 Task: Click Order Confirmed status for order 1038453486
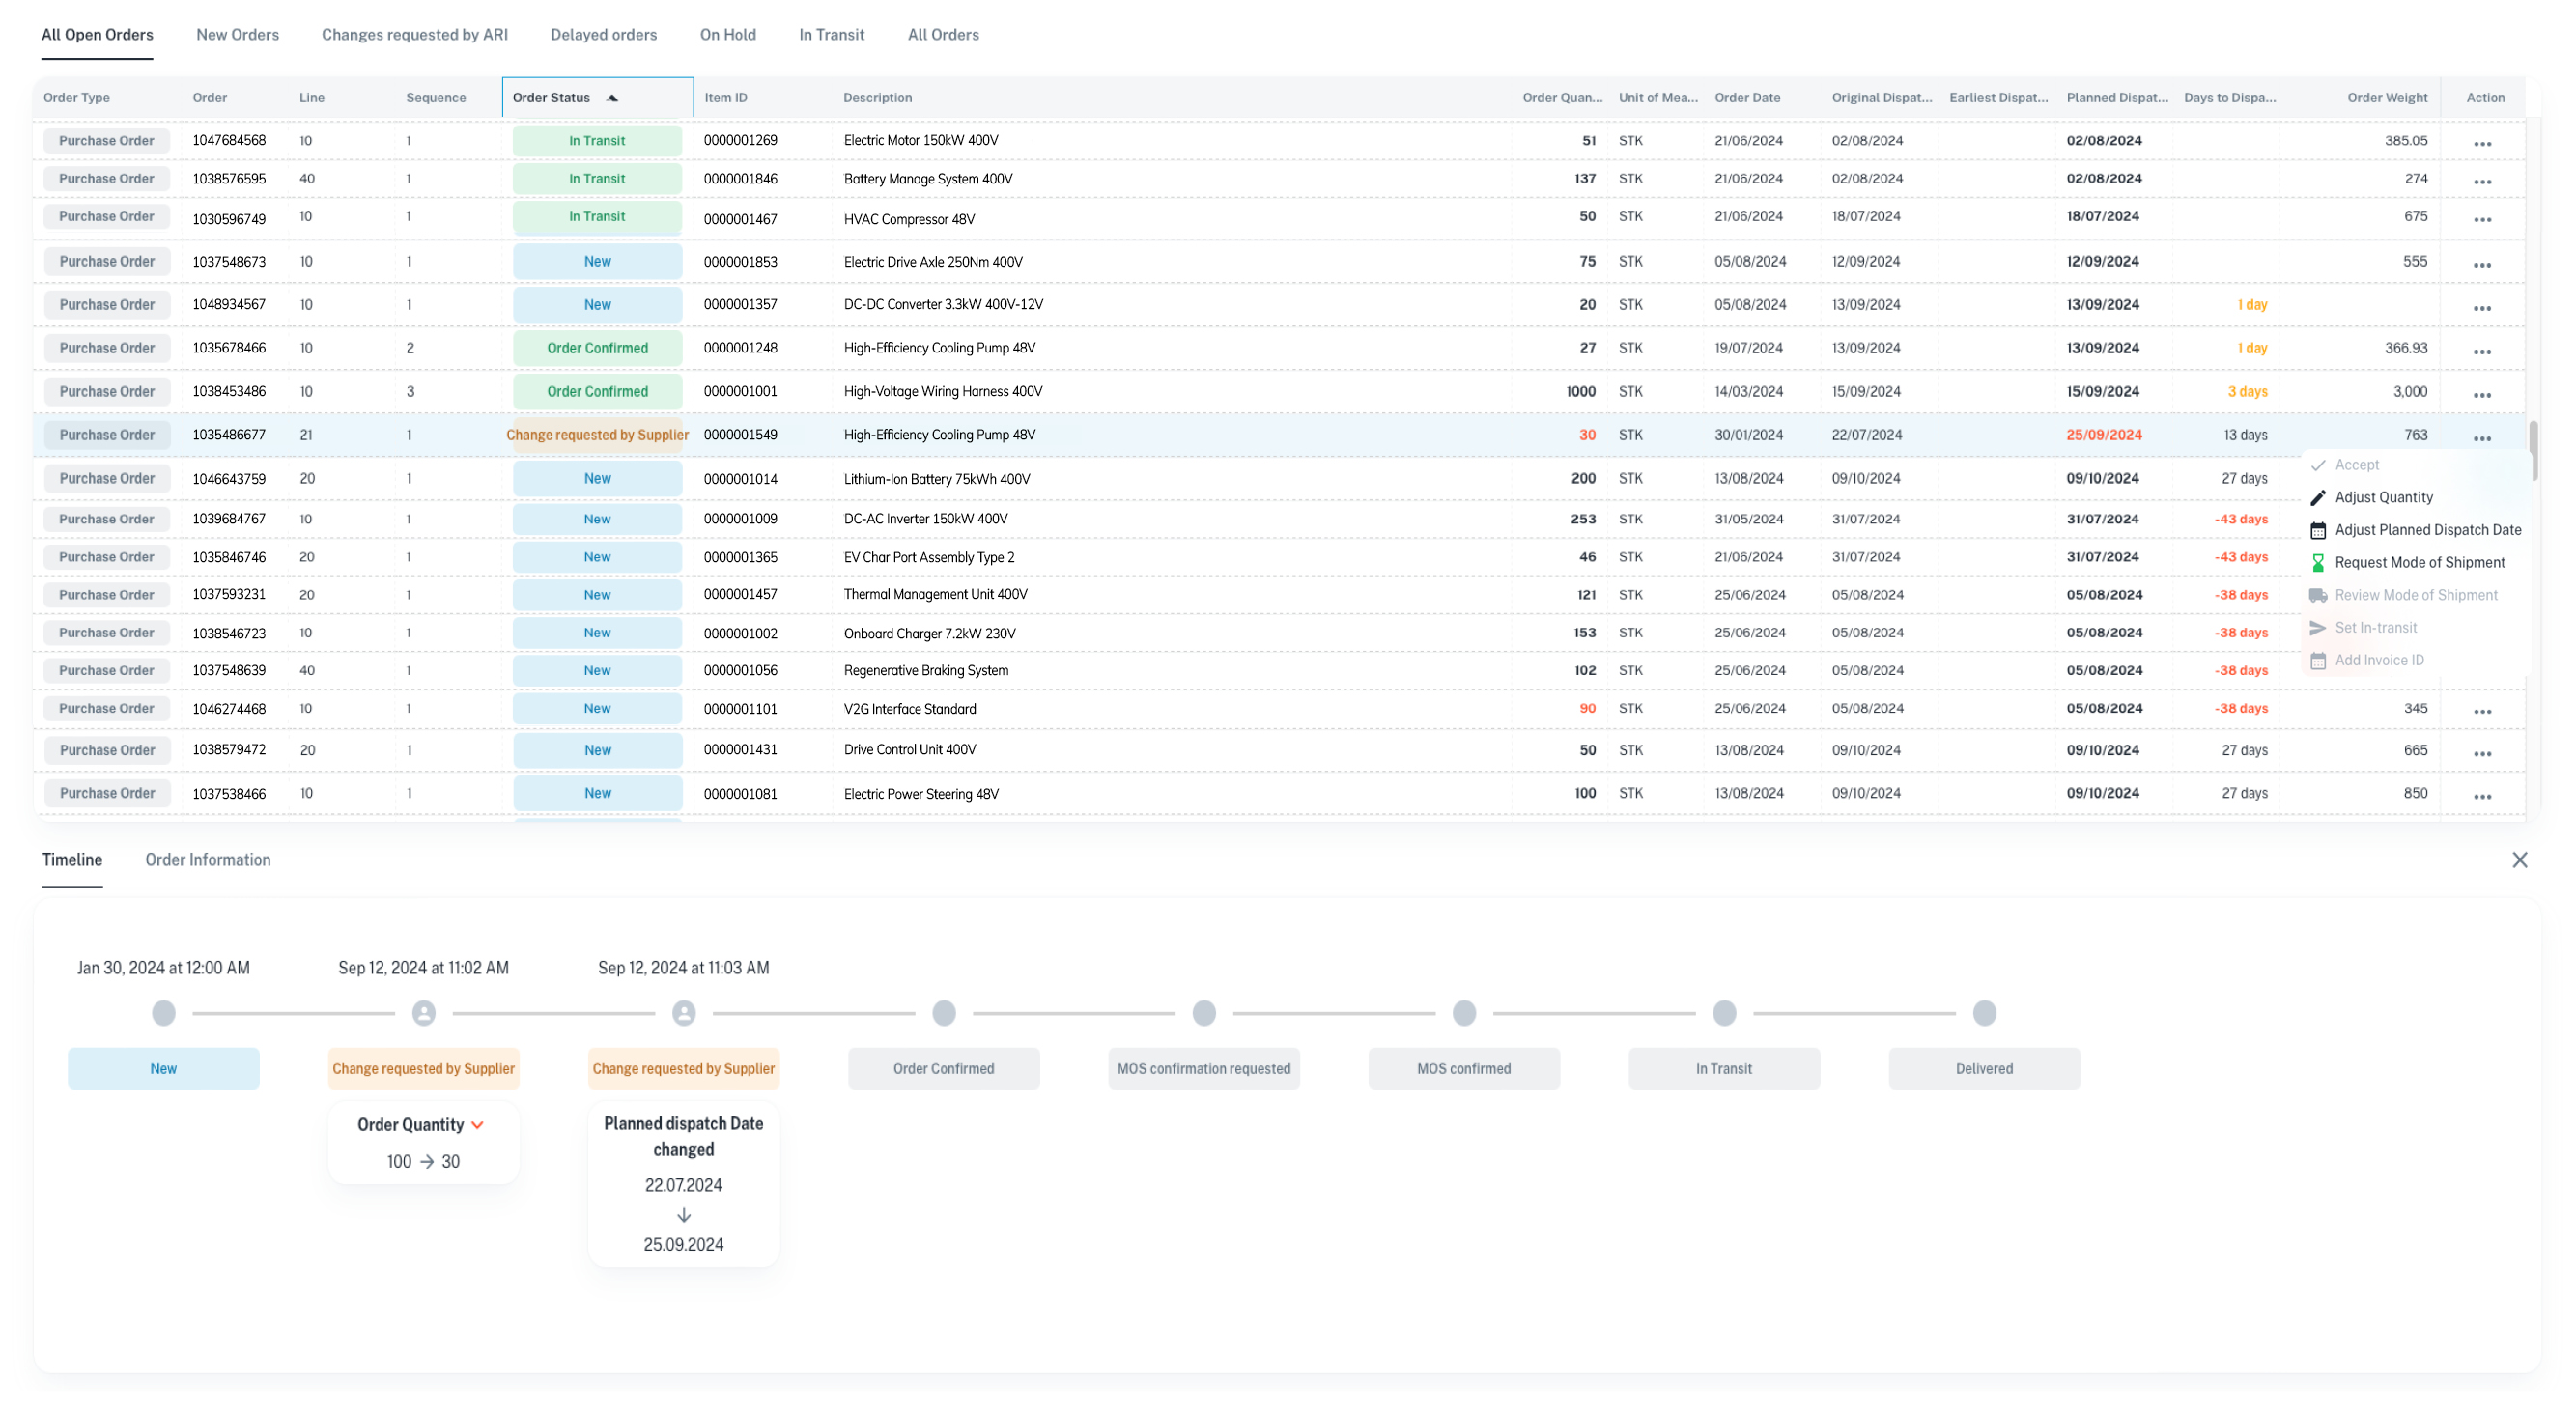[x=597, y=391]
